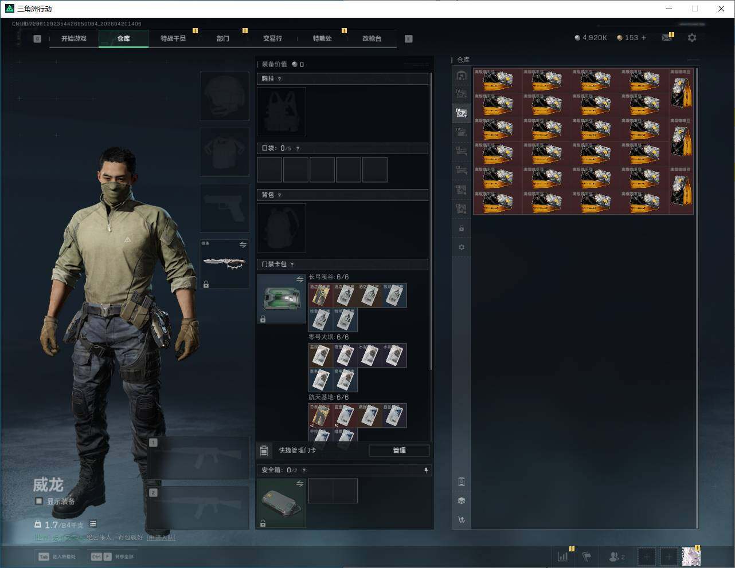Toggle the pin on 安全箱 header
This screenshot has width=735, height=568.
tap(425, 470)
